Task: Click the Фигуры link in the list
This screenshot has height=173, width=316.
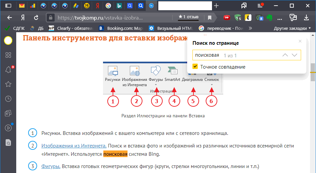Action: point(51,166)
